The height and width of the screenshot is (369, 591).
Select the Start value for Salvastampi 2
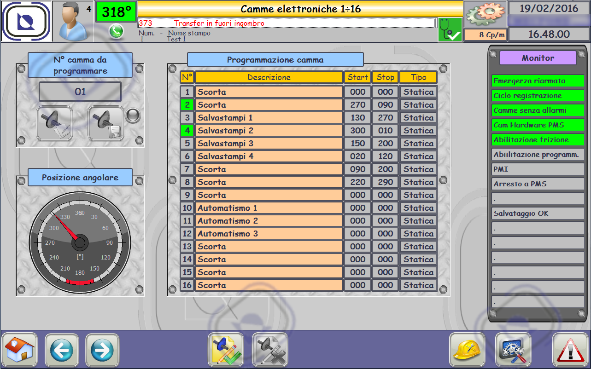click(357, 131)
